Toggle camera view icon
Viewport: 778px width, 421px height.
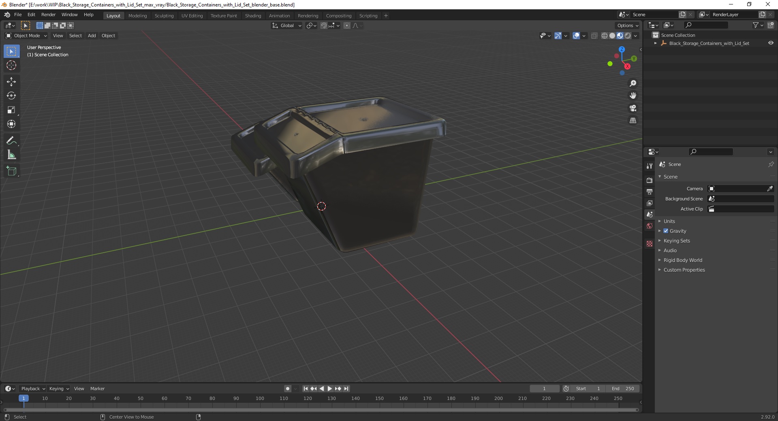pyautogui.click(x=633, y=108)
